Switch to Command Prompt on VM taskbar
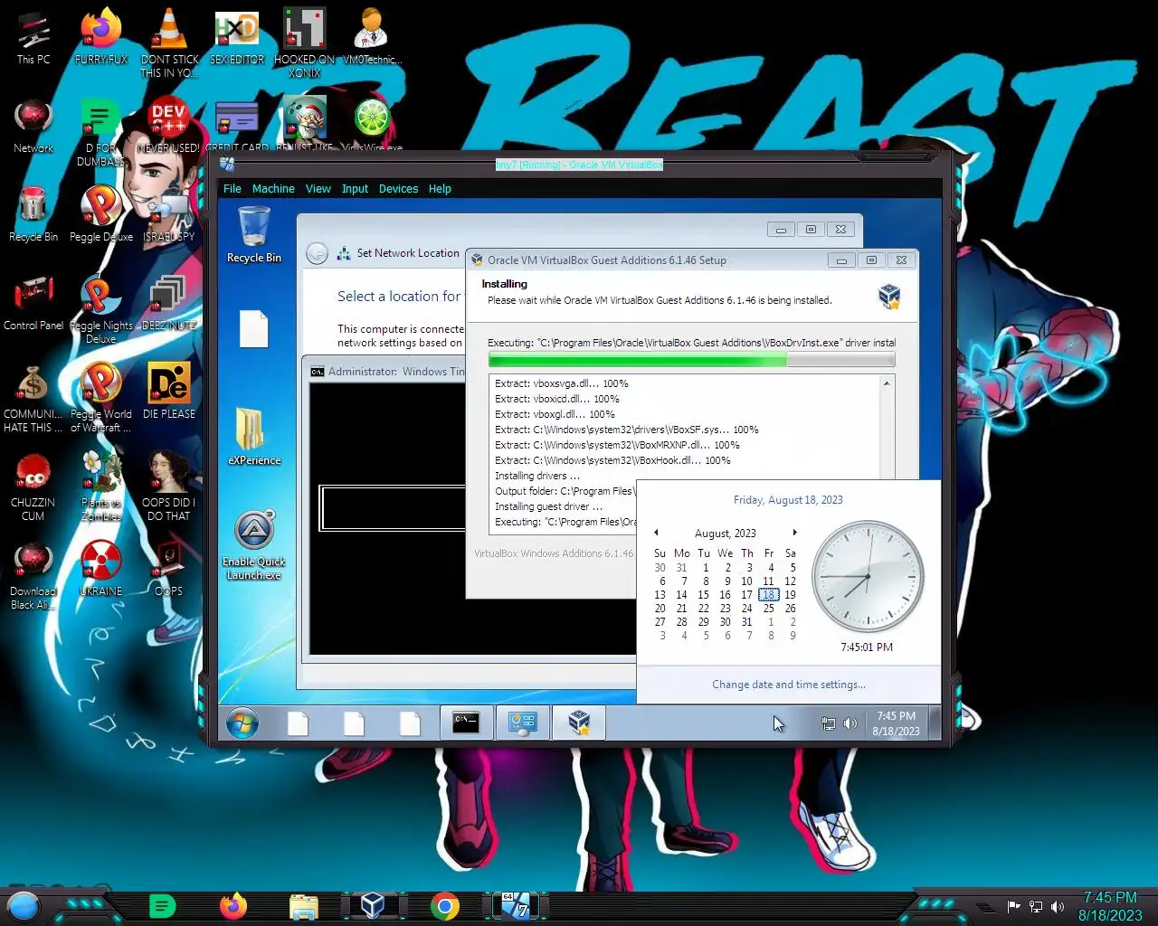1158x926 pixels. click(466, 723)
